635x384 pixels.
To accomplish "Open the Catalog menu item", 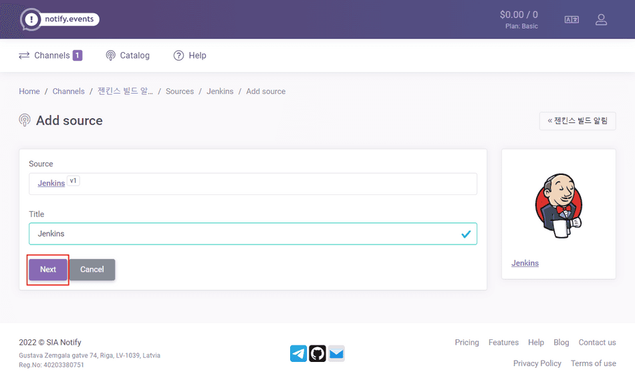I will tap(128, 55).
